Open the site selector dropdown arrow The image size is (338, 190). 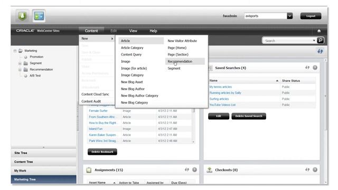[x=290, y=16]
